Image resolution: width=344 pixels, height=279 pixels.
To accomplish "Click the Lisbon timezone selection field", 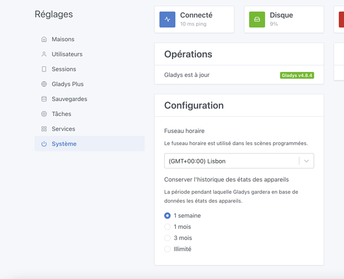I will coord(231,161).
